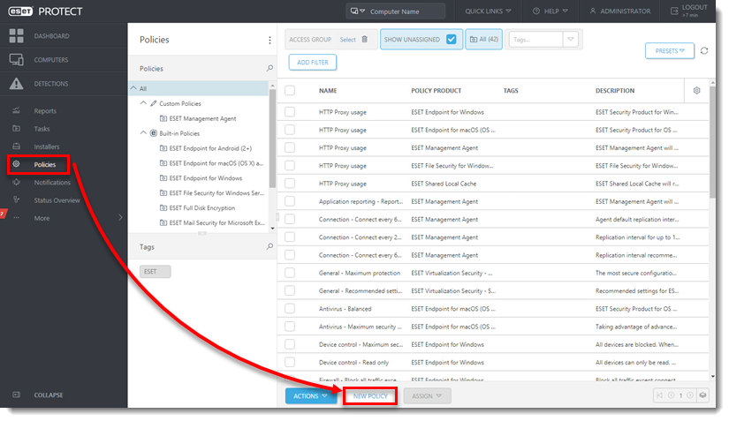Click the Logout icon

pos(674,11)
